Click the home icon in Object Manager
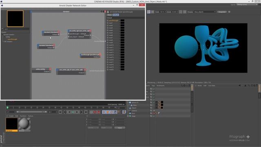 [184, 85]
